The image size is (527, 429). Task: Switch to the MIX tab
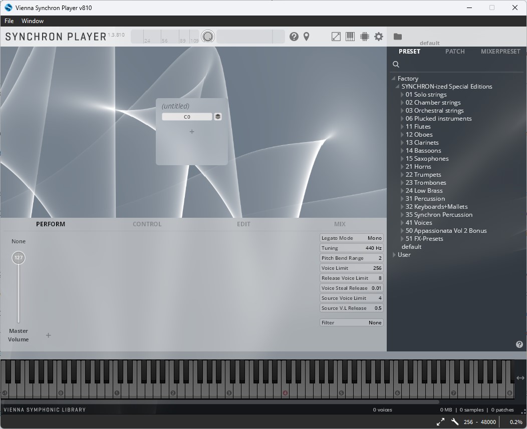(x=340, y=224)
